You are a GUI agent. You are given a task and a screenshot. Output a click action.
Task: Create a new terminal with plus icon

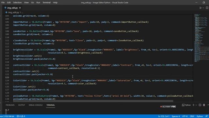click(x=193, y=105)
